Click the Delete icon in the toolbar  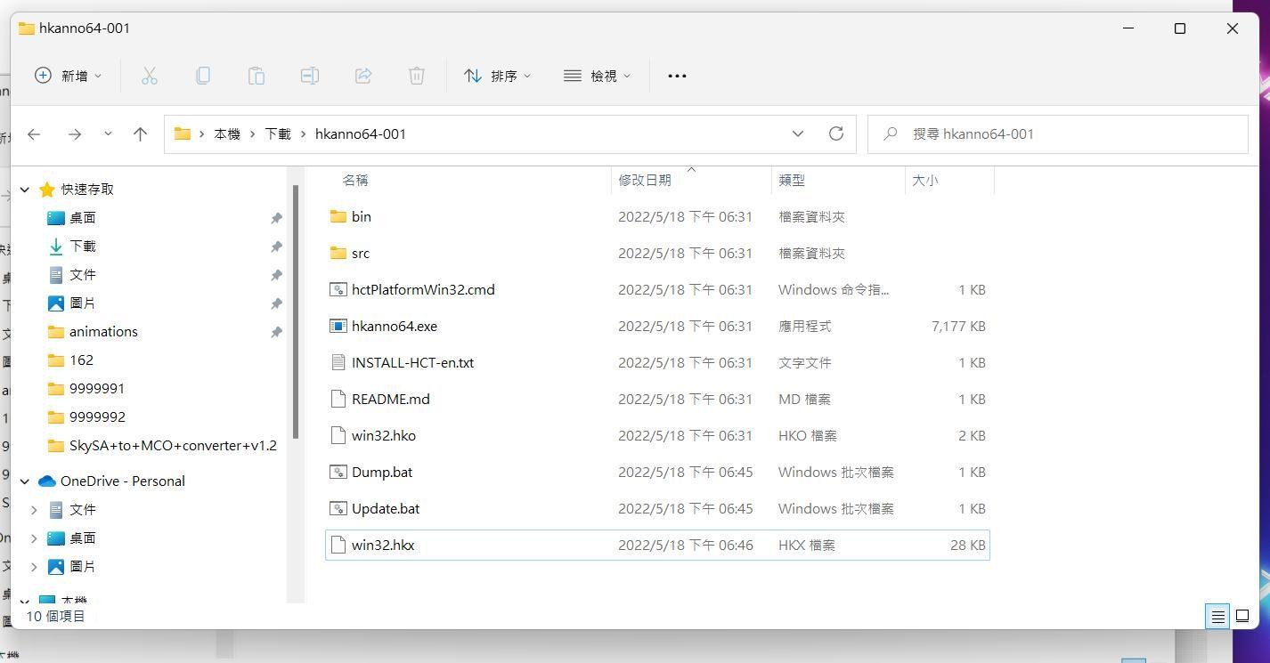click(416, 76)
